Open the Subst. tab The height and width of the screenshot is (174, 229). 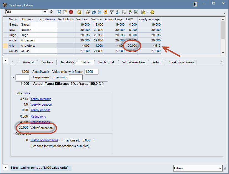pyautogui.click(x=157, y=62)
